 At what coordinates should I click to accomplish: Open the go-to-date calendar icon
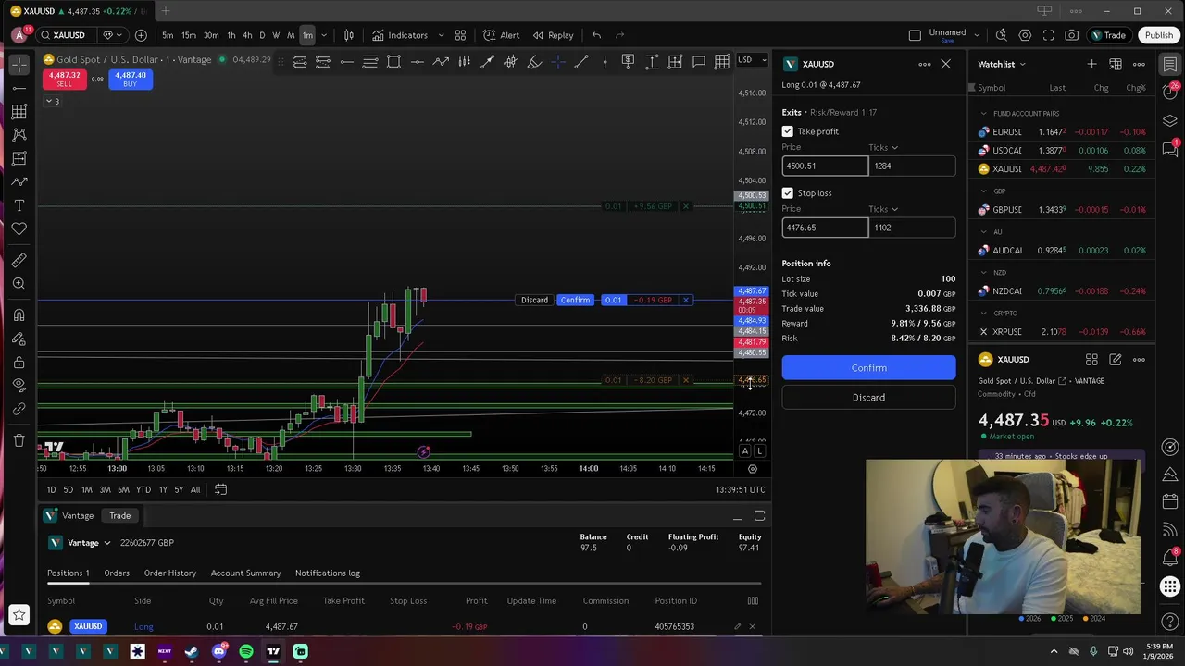coord(220,489)
